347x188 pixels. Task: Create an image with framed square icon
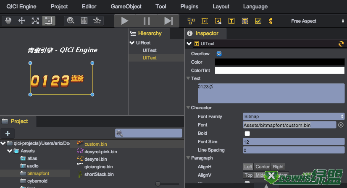coord(205,21)
